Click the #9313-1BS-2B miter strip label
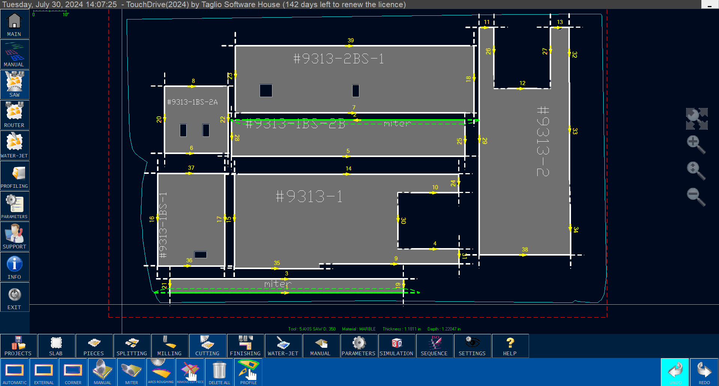The width and height of the screenshot is (719, 386). [x=295, y=124]
